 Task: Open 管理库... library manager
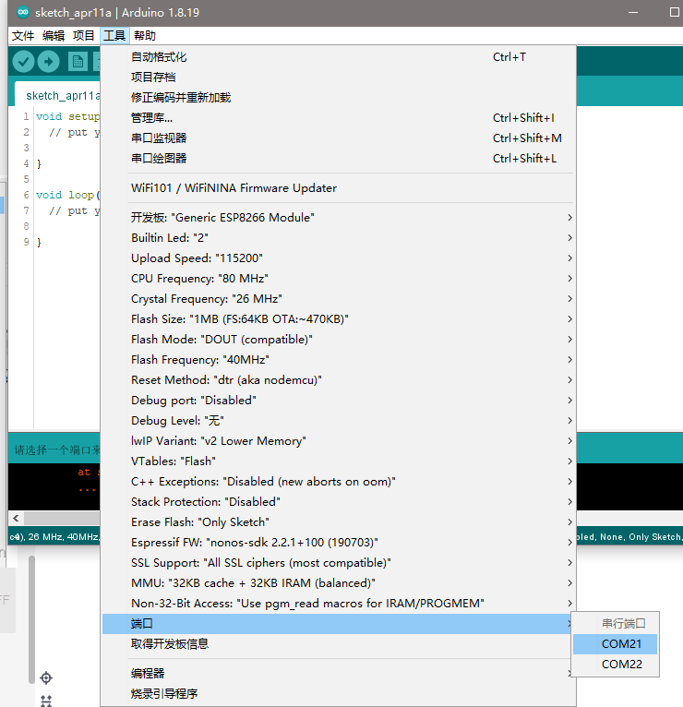[339, 118]
